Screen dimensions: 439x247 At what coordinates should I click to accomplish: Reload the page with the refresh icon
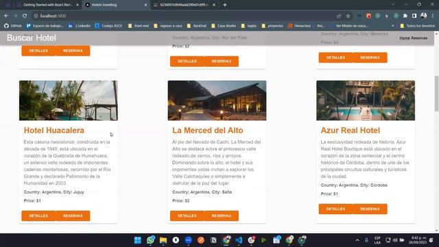coord(25,16)
